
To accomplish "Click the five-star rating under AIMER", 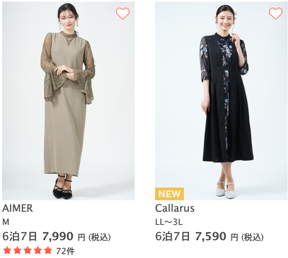I will 28,250.
